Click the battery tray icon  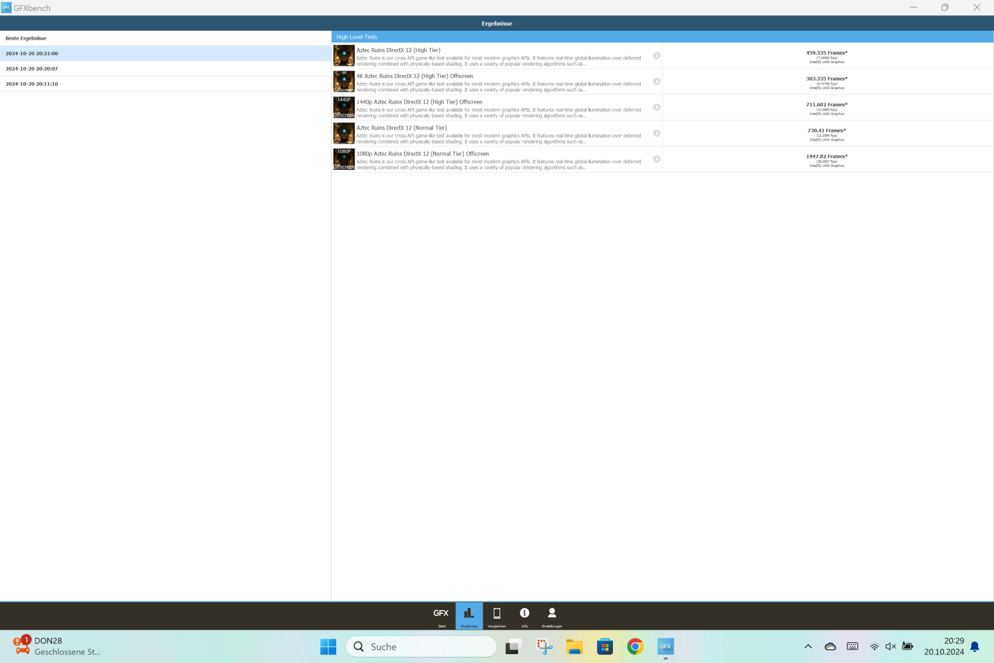point(907,646)
